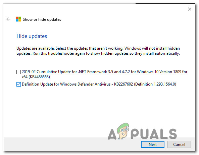Close the Show or hide updates dialog
199x155 pixels.
pos(190,9)
